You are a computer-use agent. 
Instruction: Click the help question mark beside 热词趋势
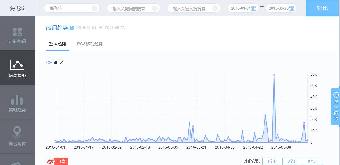[72, 27]
